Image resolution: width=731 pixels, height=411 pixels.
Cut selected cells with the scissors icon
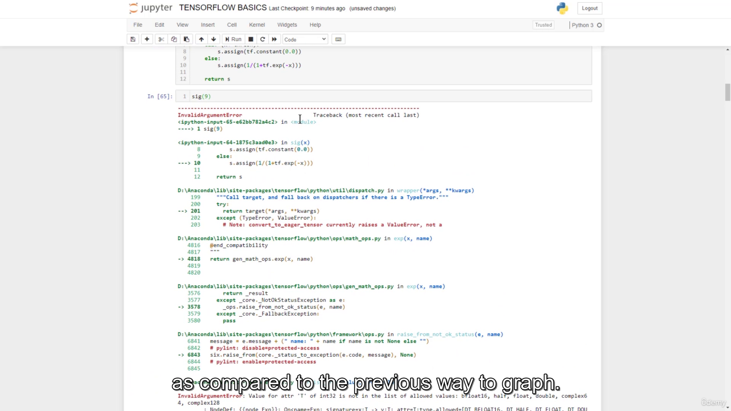pyautogui.click(x=161, y=39)
